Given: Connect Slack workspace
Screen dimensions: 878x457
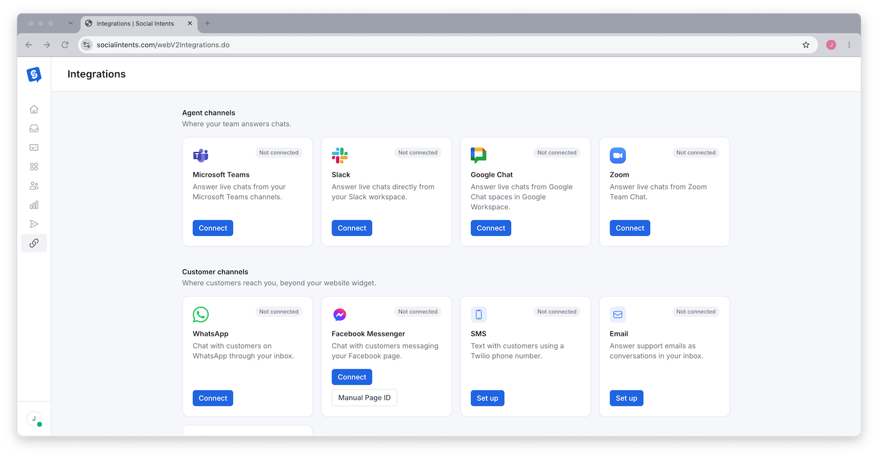Looking at the screenshot, I should [x=352, y=228].
